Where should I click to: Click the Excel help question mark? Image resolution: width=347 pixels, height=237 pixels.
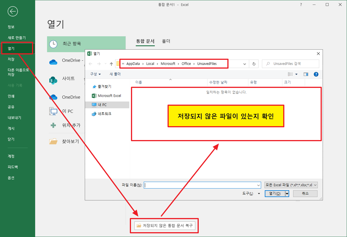coord(301,5)
